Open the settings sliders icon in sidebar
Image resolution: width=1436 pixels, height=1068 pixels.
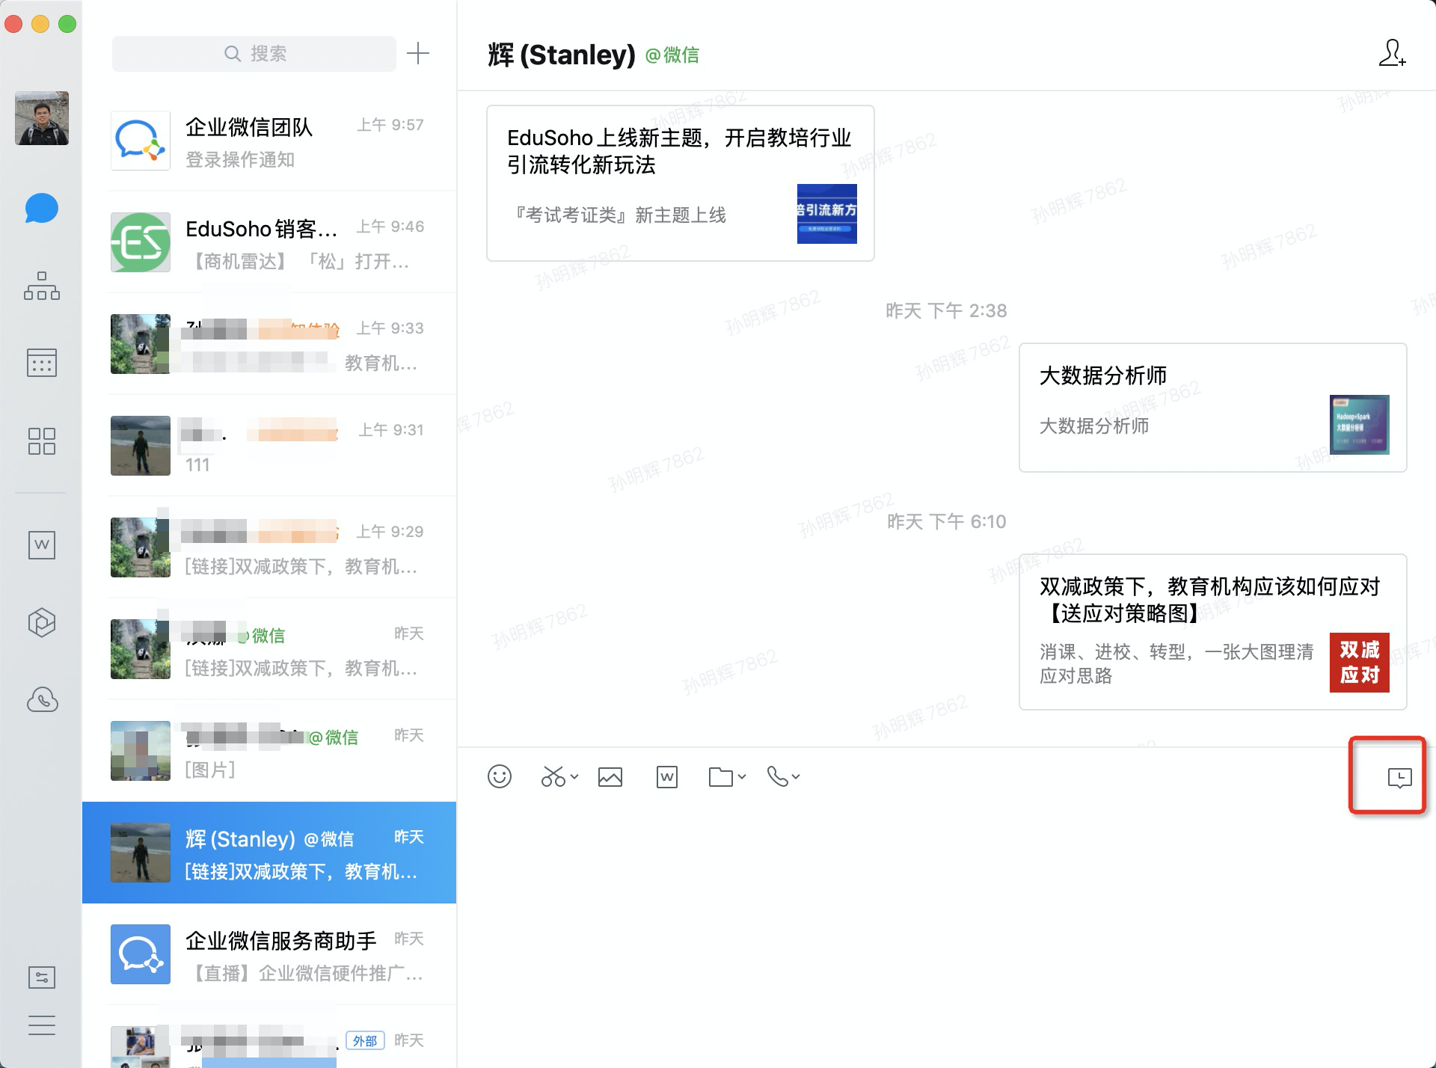42,977
